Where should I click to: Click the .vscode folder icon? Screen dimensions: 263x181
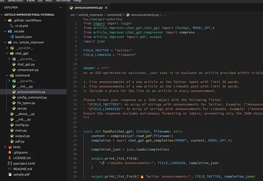10,31
